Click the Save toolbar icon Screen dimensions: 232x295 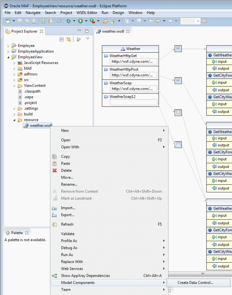click(20, 21)
